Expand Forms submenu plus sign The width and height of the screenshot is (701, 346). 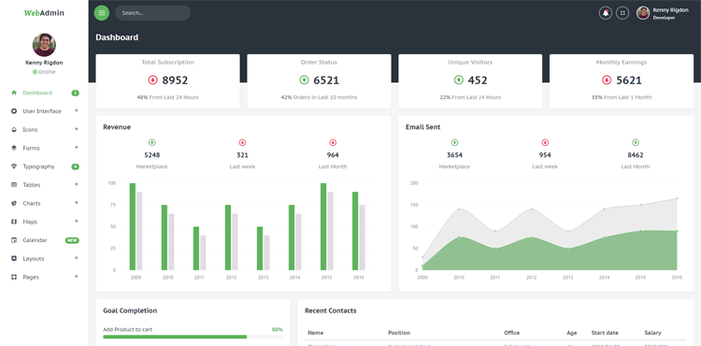click(77, 148)
